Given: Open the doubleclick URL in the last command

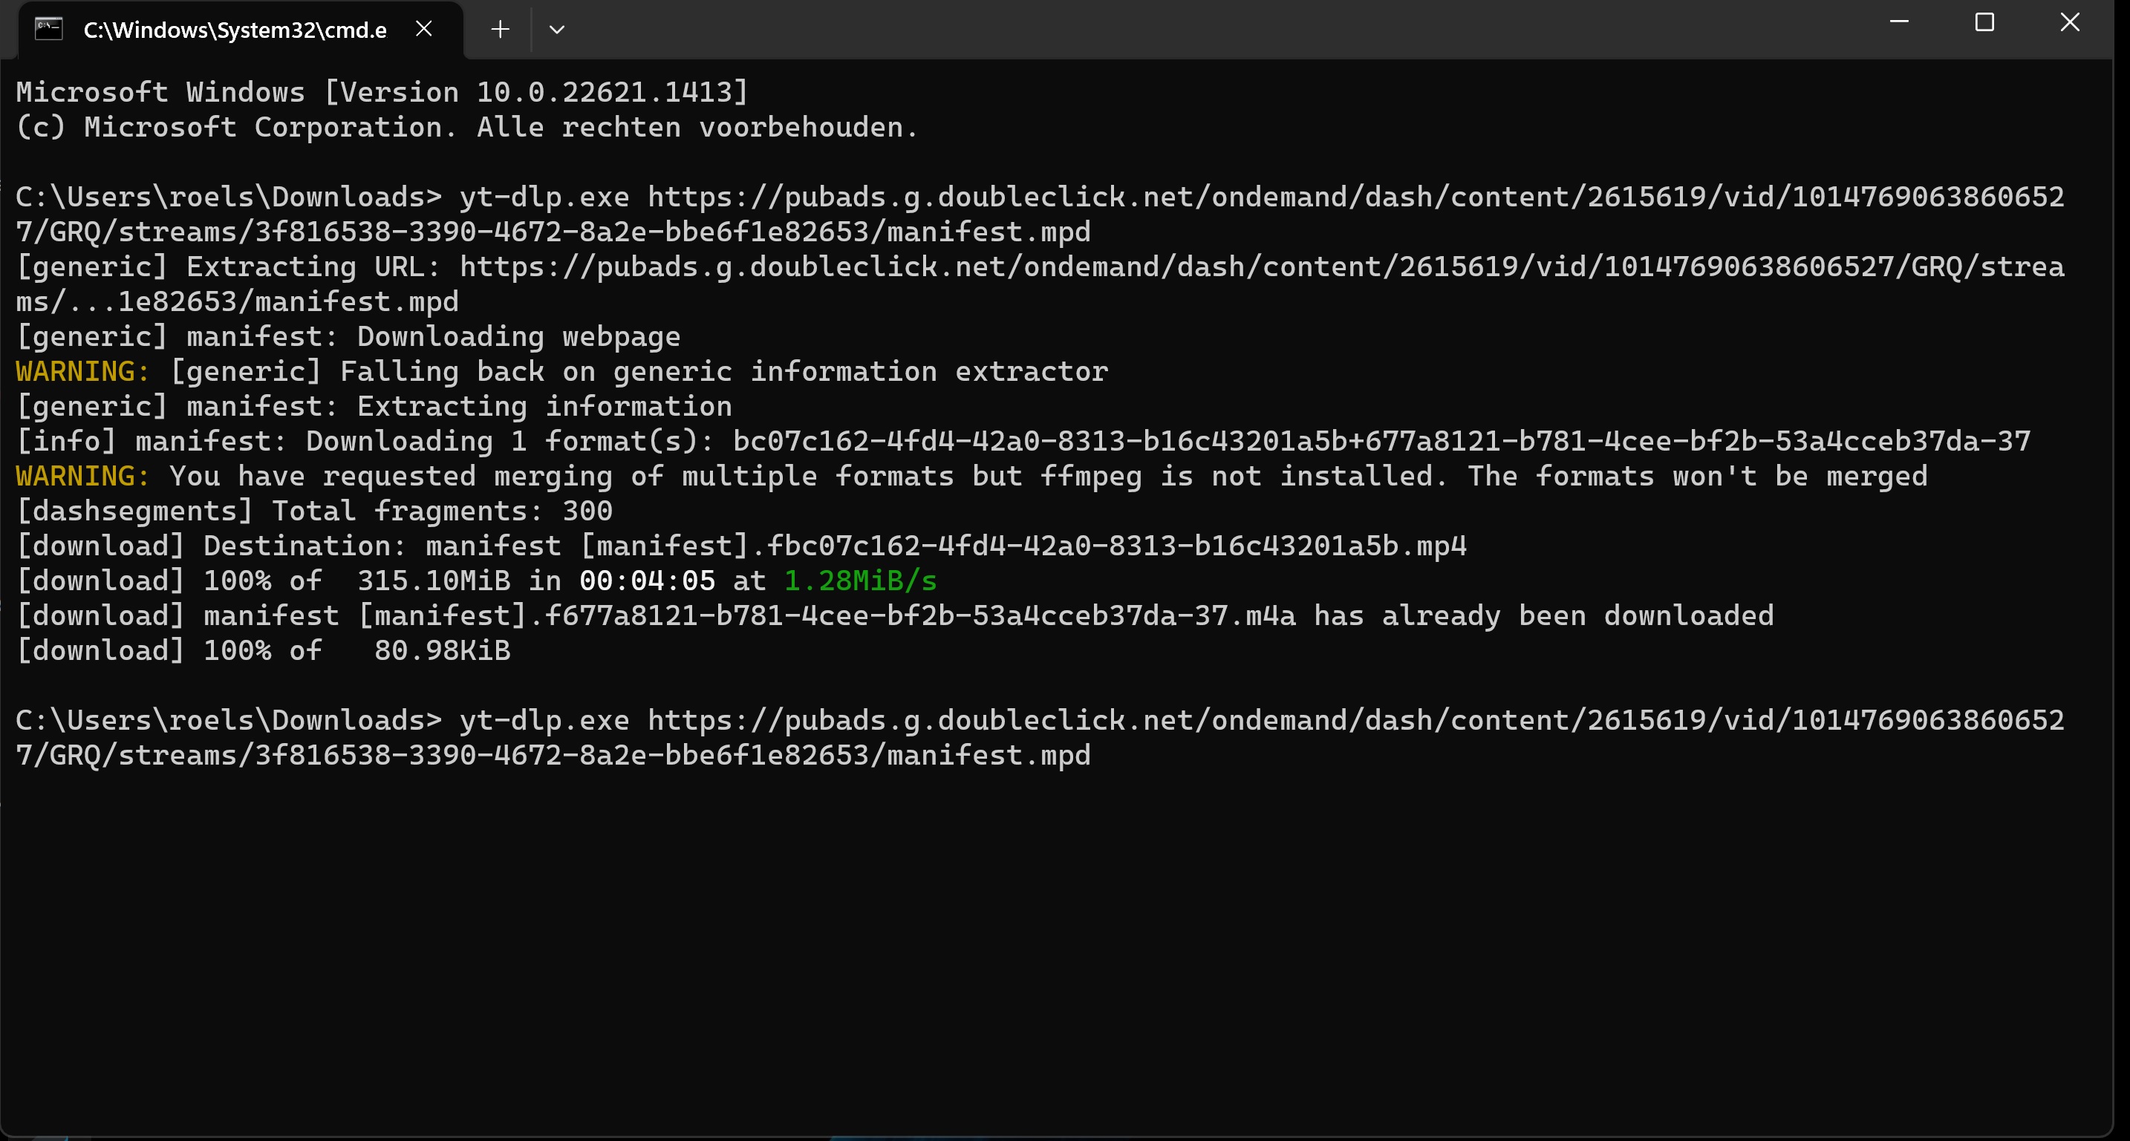Looking at the screenshot, I should coord(1356,721).
